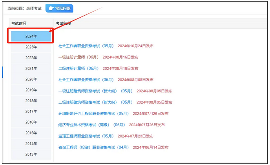Select the 2024年 exam year tab
This screenshot has height=165, width=270.
point(31,36)
